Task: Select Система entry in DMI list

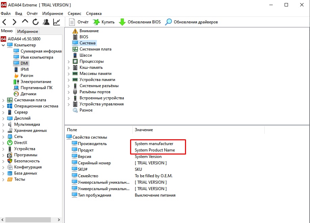Action: pyautogui.click(x=84, y=43)
